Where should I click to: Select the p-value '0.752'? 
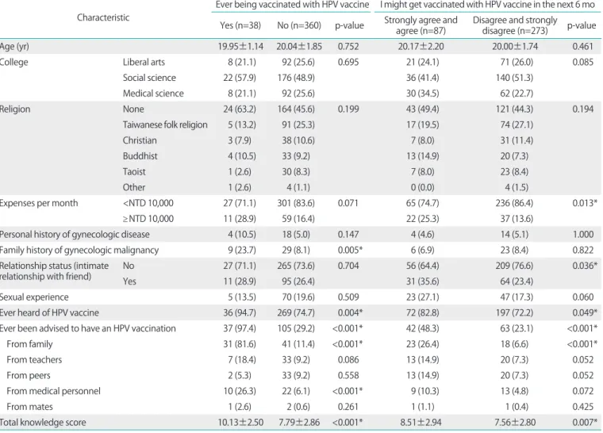348,47
